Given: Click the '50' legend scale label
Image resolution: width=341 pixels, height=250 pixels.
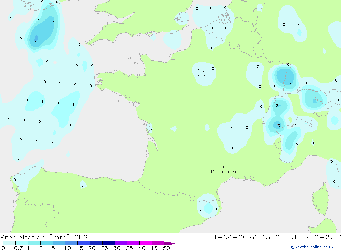Looking at the screenshot, I should pyautogui.click(x=166, y=248).
